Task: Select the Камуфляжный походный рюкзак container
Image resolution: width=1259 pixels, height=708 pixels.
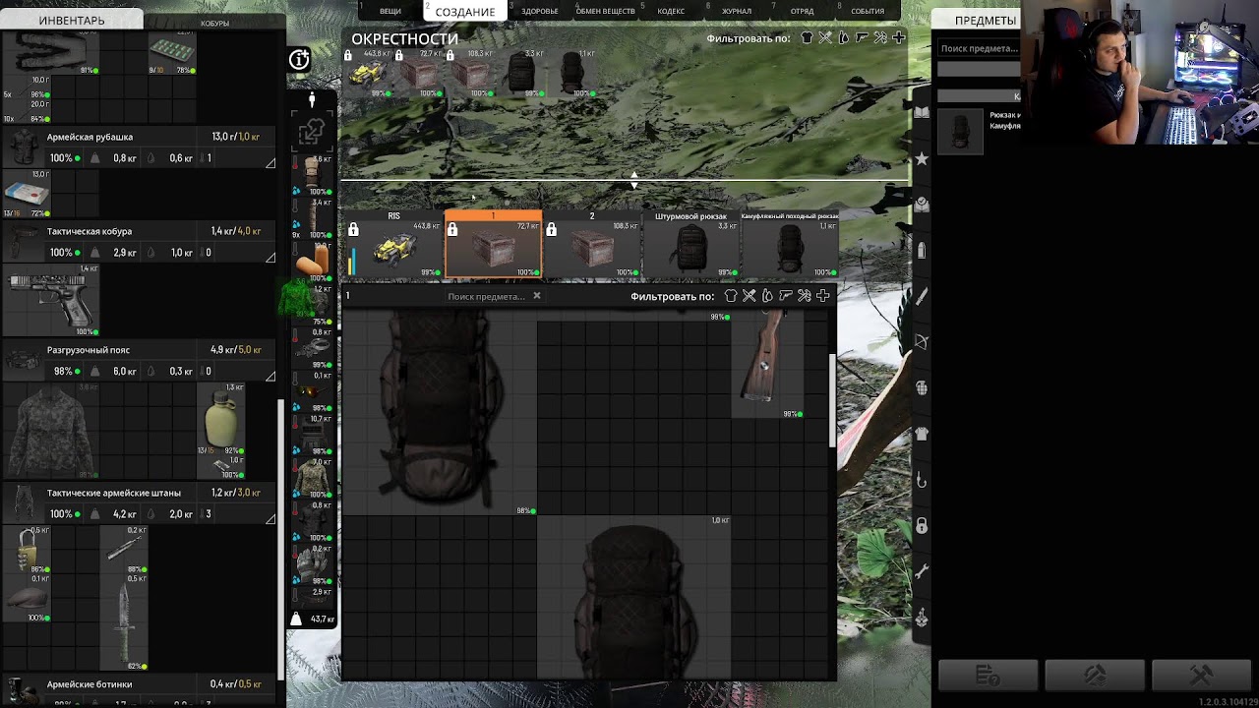Action: (x=790, y=244)
